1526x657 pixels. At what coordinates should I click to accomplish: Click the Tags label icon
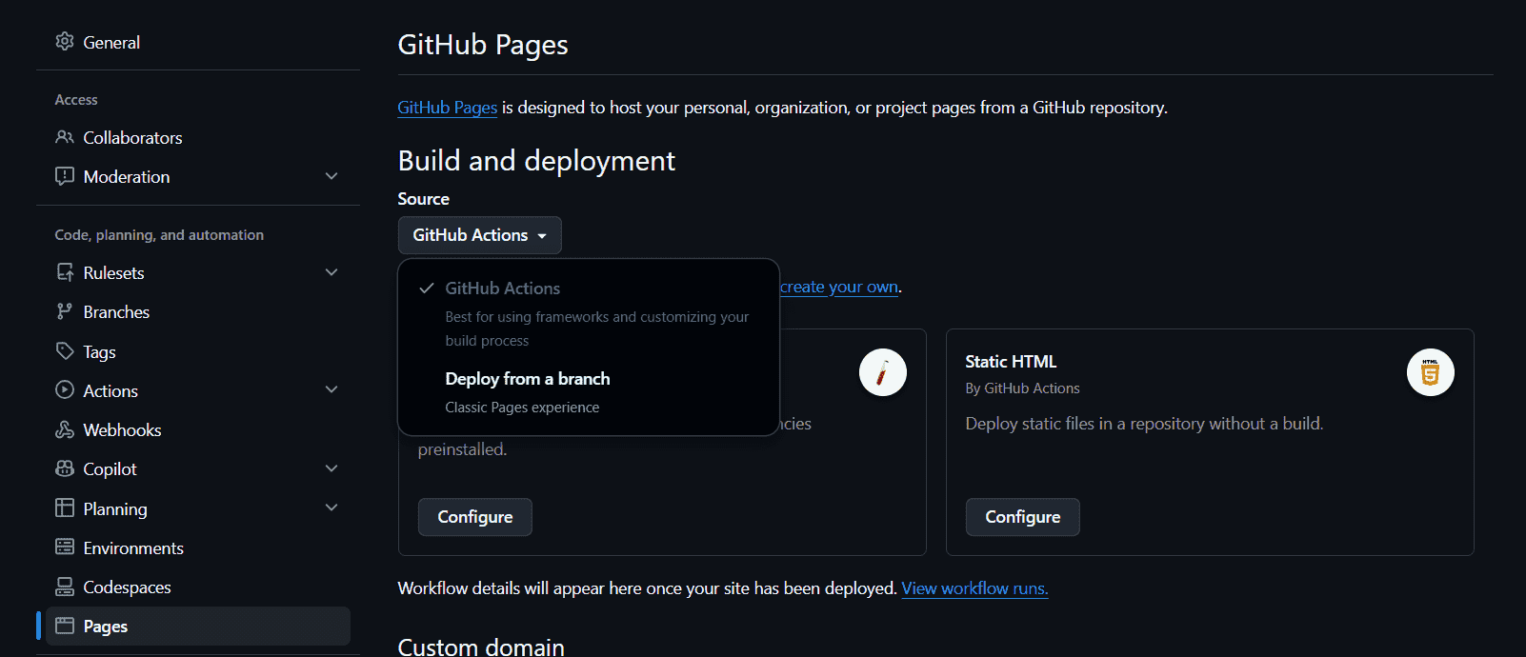tap(65, 351)
